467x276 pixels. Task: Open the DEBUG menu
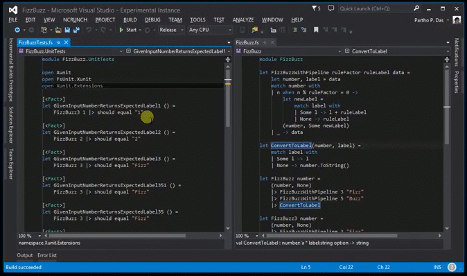pyautogui.click(x=152, y=19)
